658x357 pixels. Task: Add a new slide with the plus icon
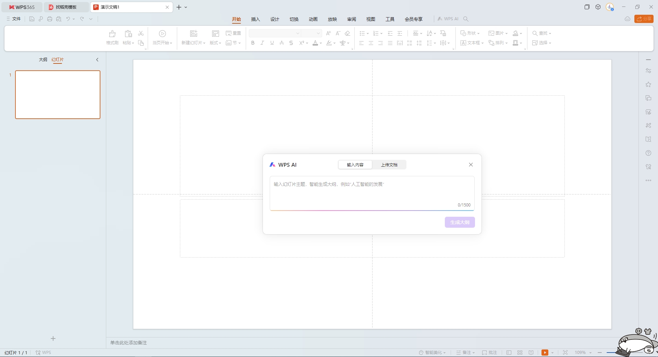point(53,338)
